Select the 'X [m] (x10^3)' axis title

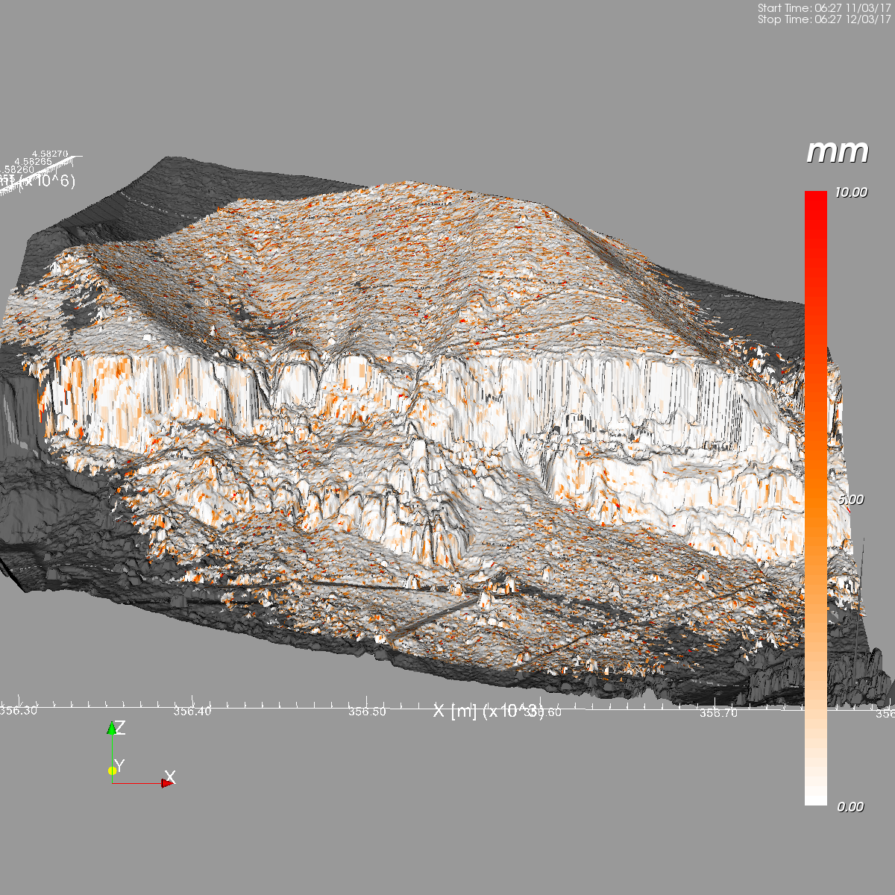489,711
